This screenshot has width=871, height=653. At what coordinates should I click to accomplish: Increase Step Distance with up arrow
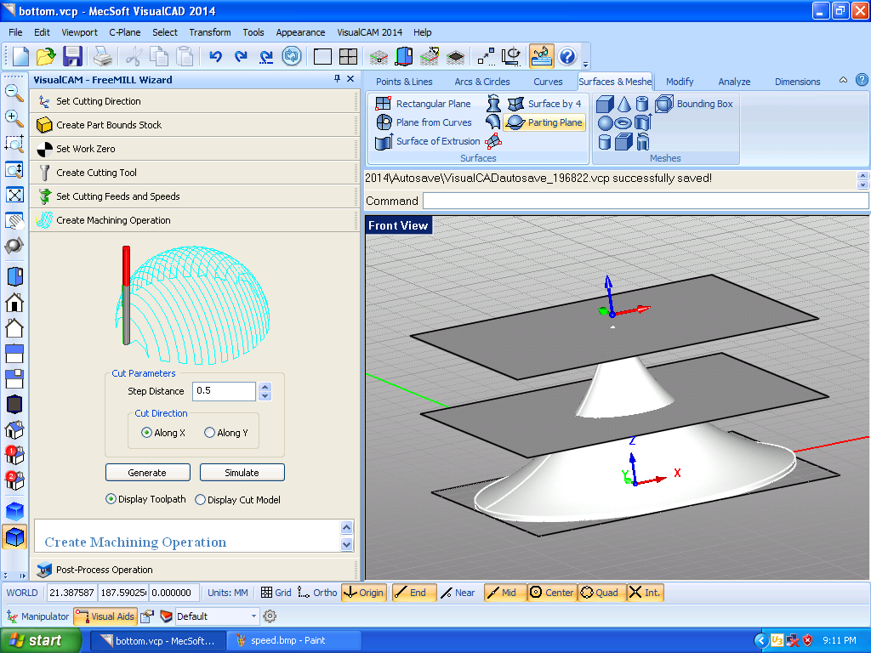[x=265, y=387]
